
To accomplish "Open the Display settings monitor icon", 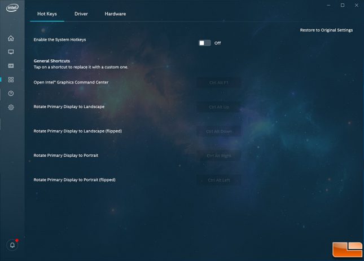I will point(11,52).
